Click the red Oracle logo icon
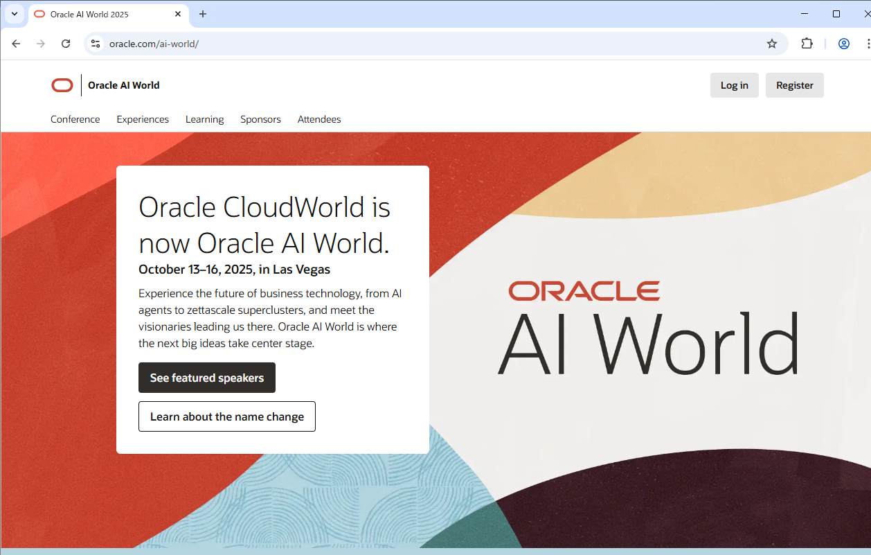 [62, 85]
